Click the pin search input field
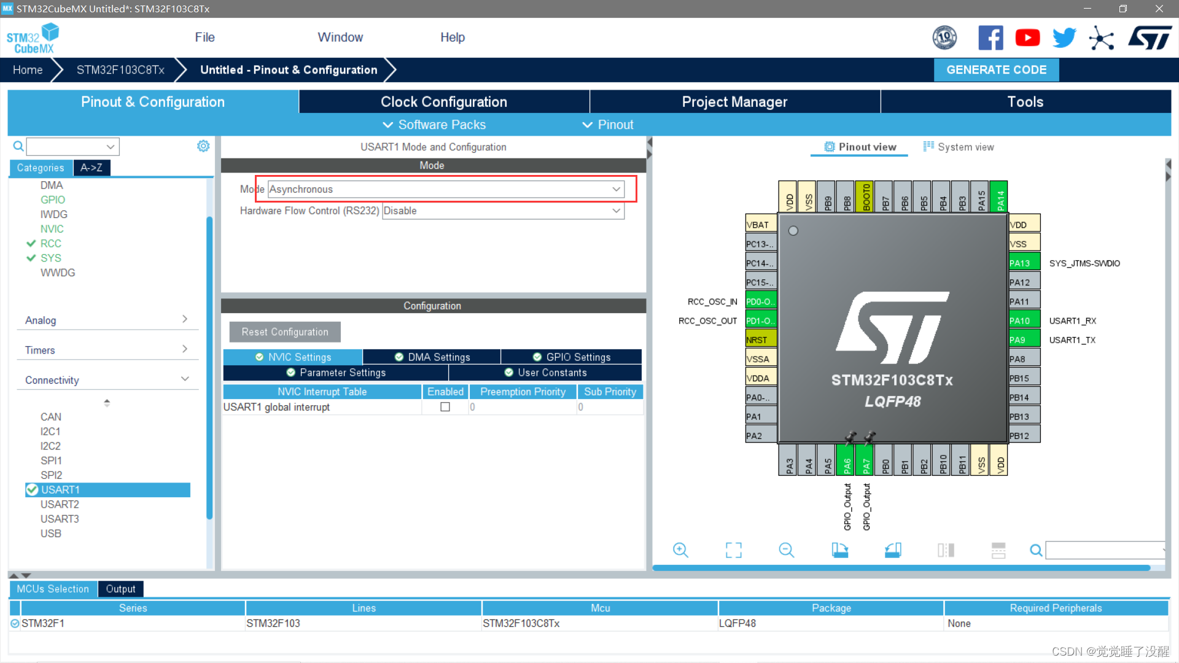 1105,550
